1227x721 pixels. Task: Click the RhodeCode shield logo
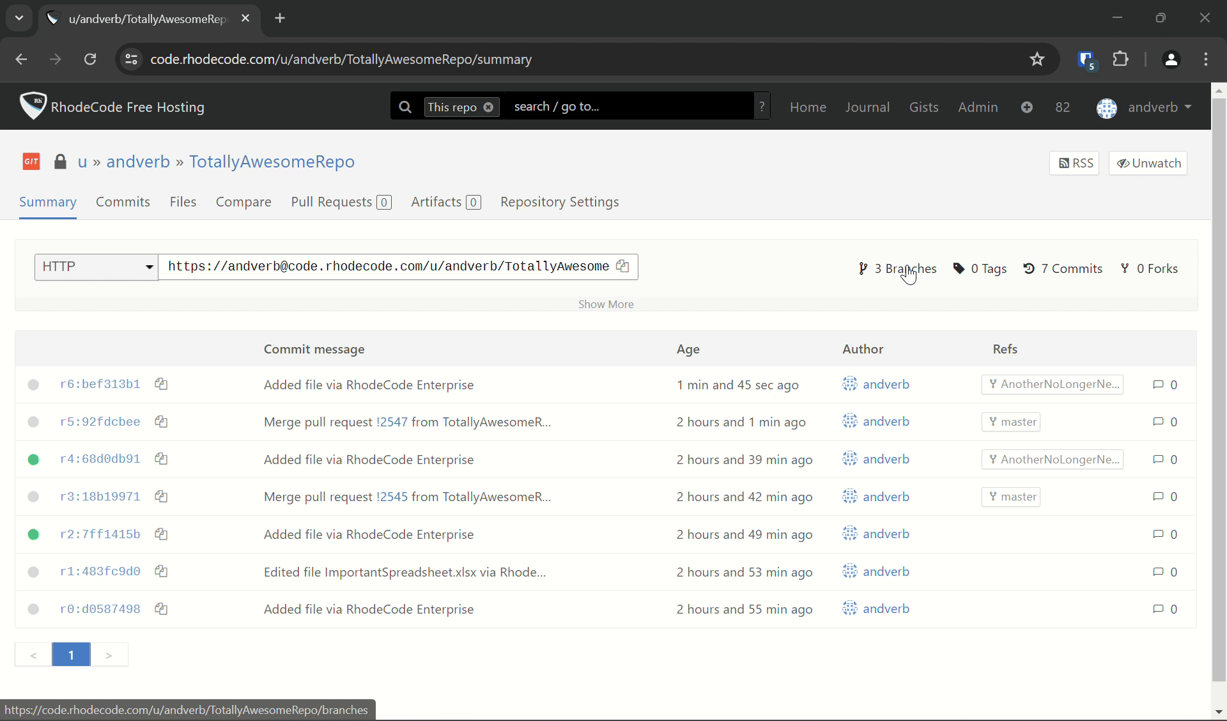[33, 105]
